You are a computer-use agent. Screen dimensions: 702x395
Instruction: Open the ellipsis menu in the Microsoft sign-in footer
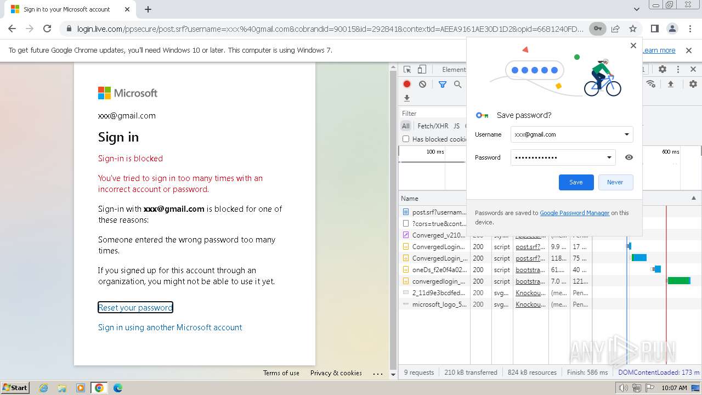point(378,373)
